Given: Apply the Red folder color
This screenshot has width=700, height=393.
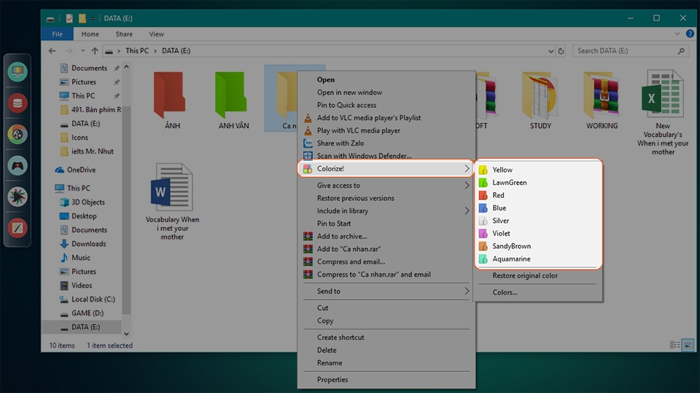Looking at the screenshot, I should (498, 195).
